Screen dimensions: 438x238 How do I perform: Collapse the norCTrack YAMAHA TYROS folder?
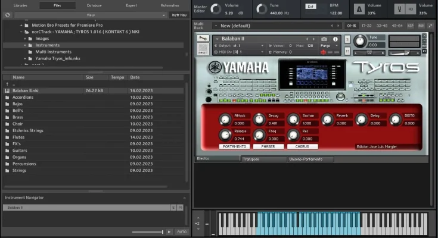pos(21,32)
